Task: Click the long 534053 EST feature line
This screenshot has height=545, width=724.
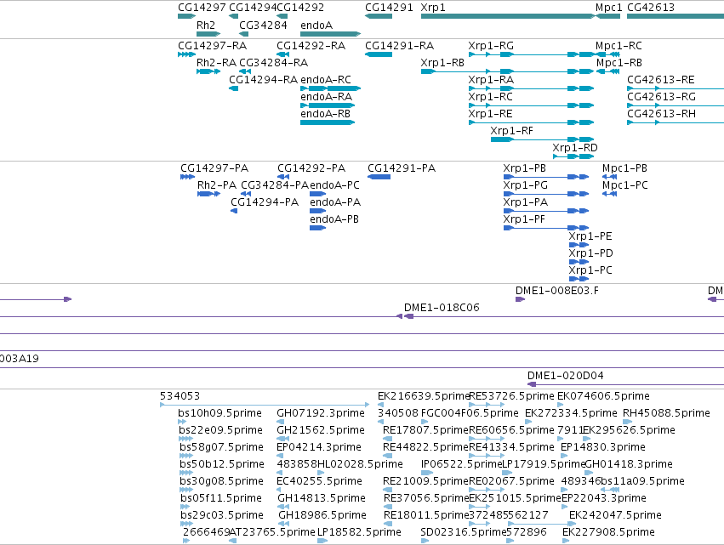Action: [x=265, y=405]
